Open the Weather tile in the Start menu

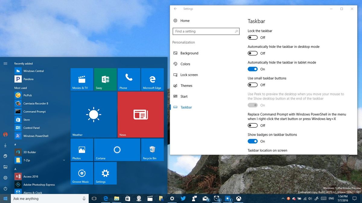pyautogui.click(x=94, y=114)
